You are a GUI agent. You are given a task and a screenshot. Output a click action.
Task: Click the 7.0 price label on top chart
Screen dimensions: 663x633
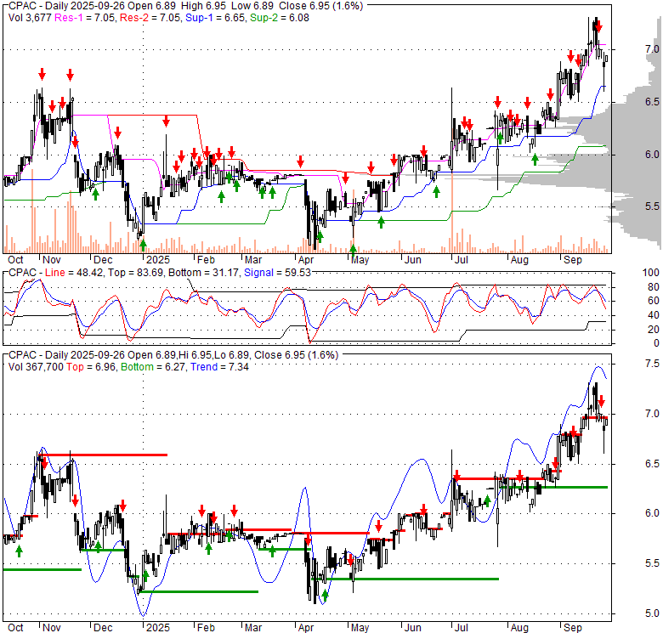pyautogui.click(x=652, y=49)
